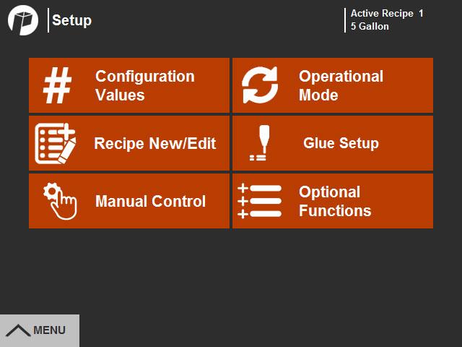The image size is (462, 347).
Task: Click the plus-list Optional Functions icon
Action: [x=260, y=201]
